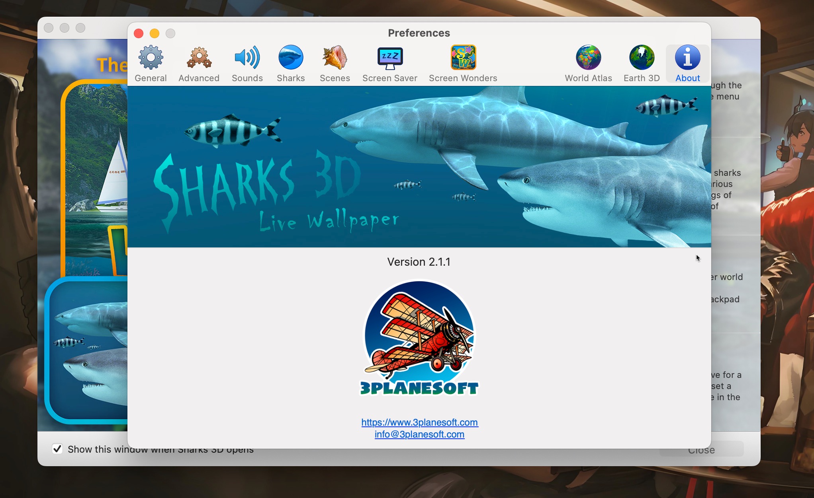Click the Preferences window title
Image resolution: width=814 pixels, height=498 pixels.
[x=419, y=33]
